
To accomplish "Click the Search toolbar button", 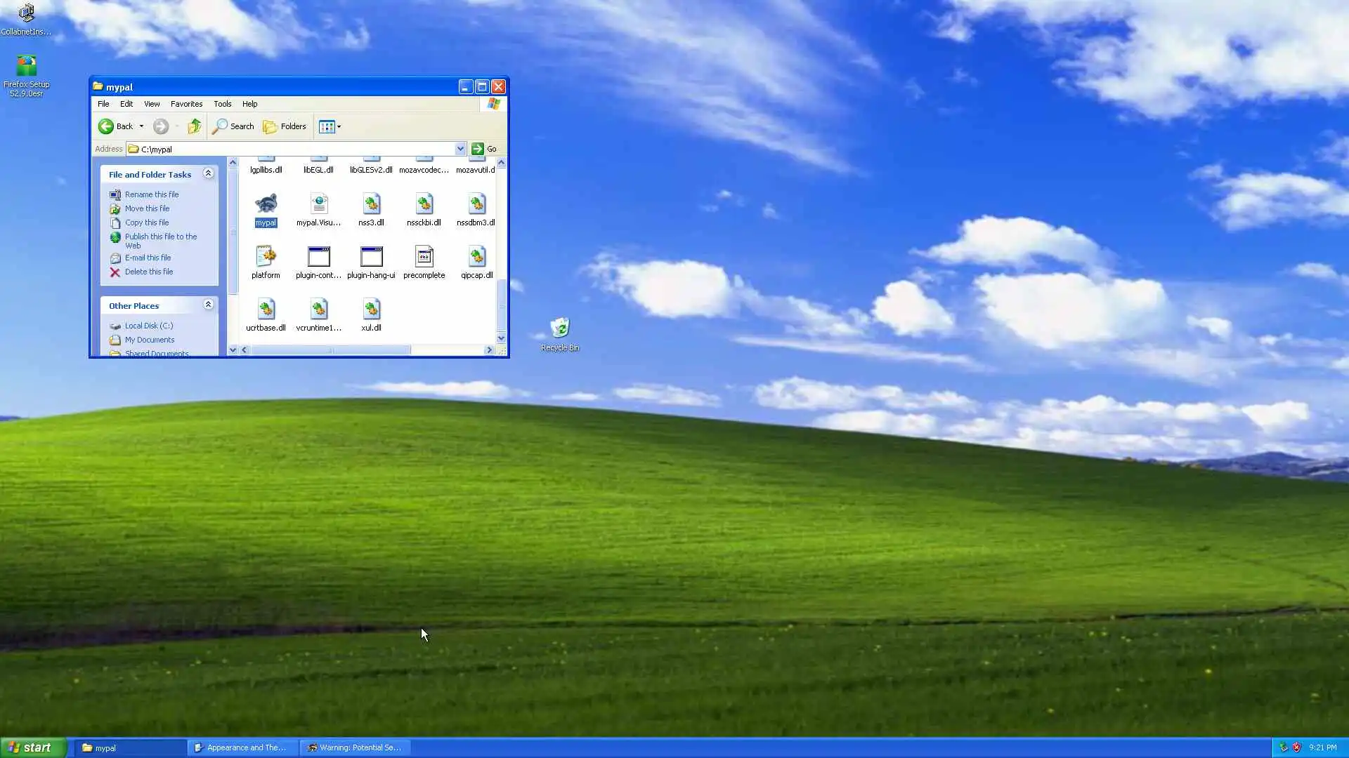I will click(233, 126).
